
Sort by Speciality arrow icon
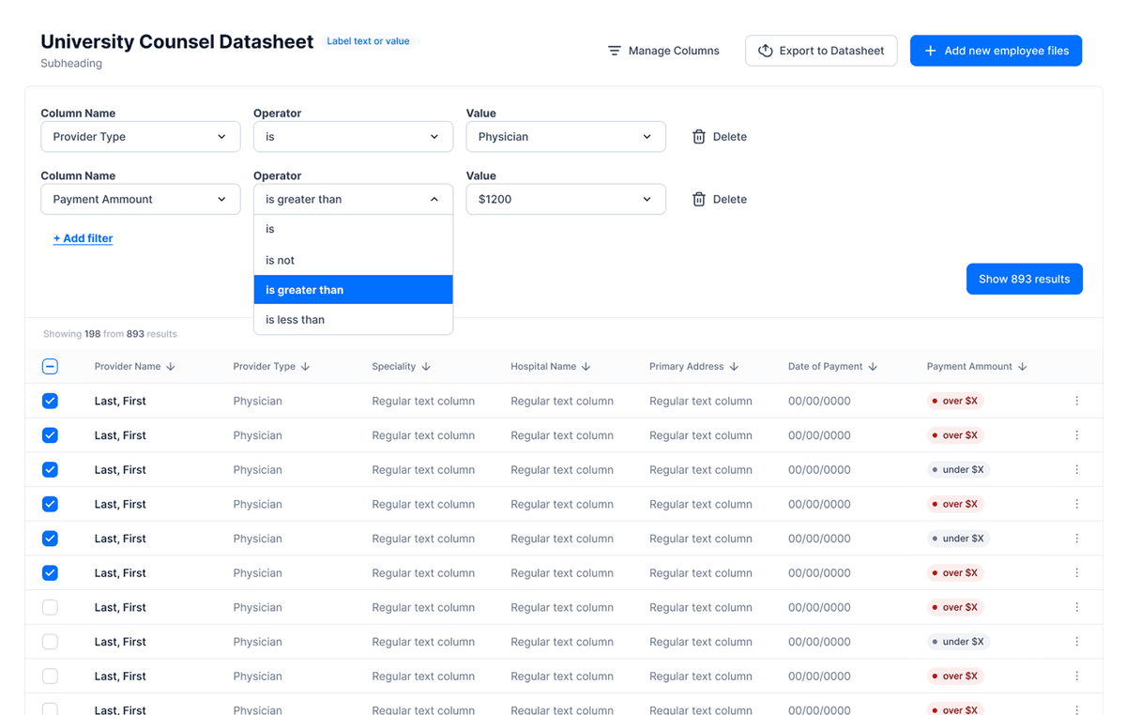(x=426, y=367)
